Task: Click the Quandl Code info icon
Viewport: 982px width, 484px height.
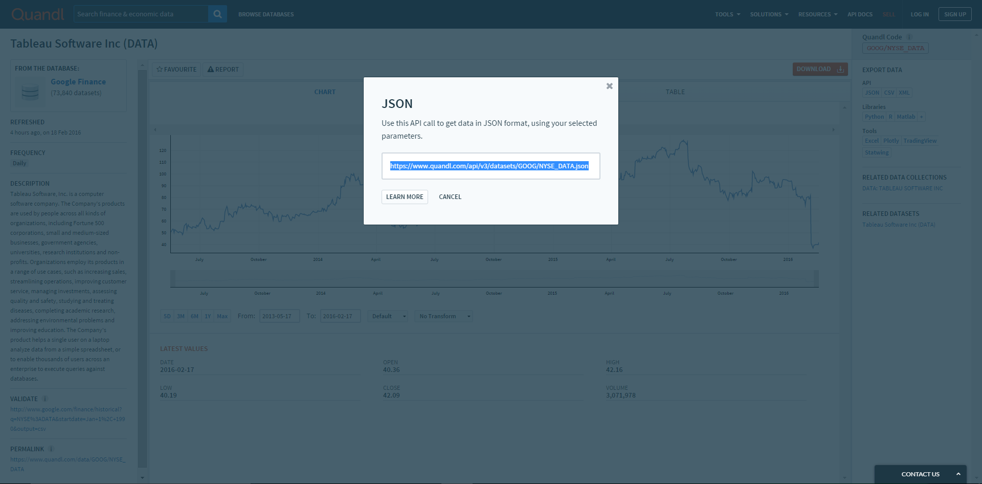Action: [x=909, y=37]
